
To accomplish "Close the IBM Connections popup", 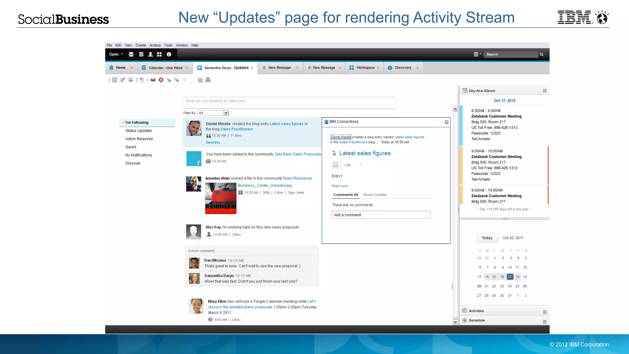I will click(447, 122).
